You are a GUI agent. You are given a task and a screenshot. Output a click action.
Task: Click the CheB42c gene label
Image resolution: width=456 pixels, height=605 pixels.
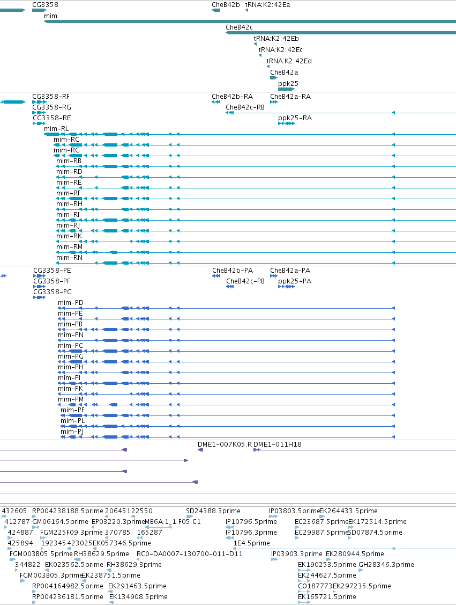(239, 27)
